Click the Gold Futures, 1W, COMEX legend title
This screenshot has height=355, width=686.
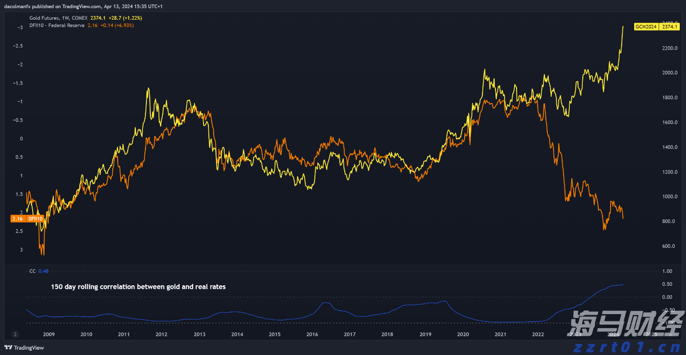coord(58,18)
